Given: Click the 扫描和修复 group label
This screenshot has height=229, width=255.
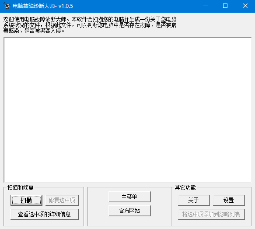Looking at the screenshot, I should click(20, 187).
